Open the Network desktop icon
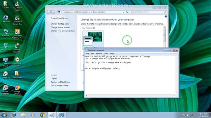Image resolution: width=211 pixels, height=118 pixels. 6,33
